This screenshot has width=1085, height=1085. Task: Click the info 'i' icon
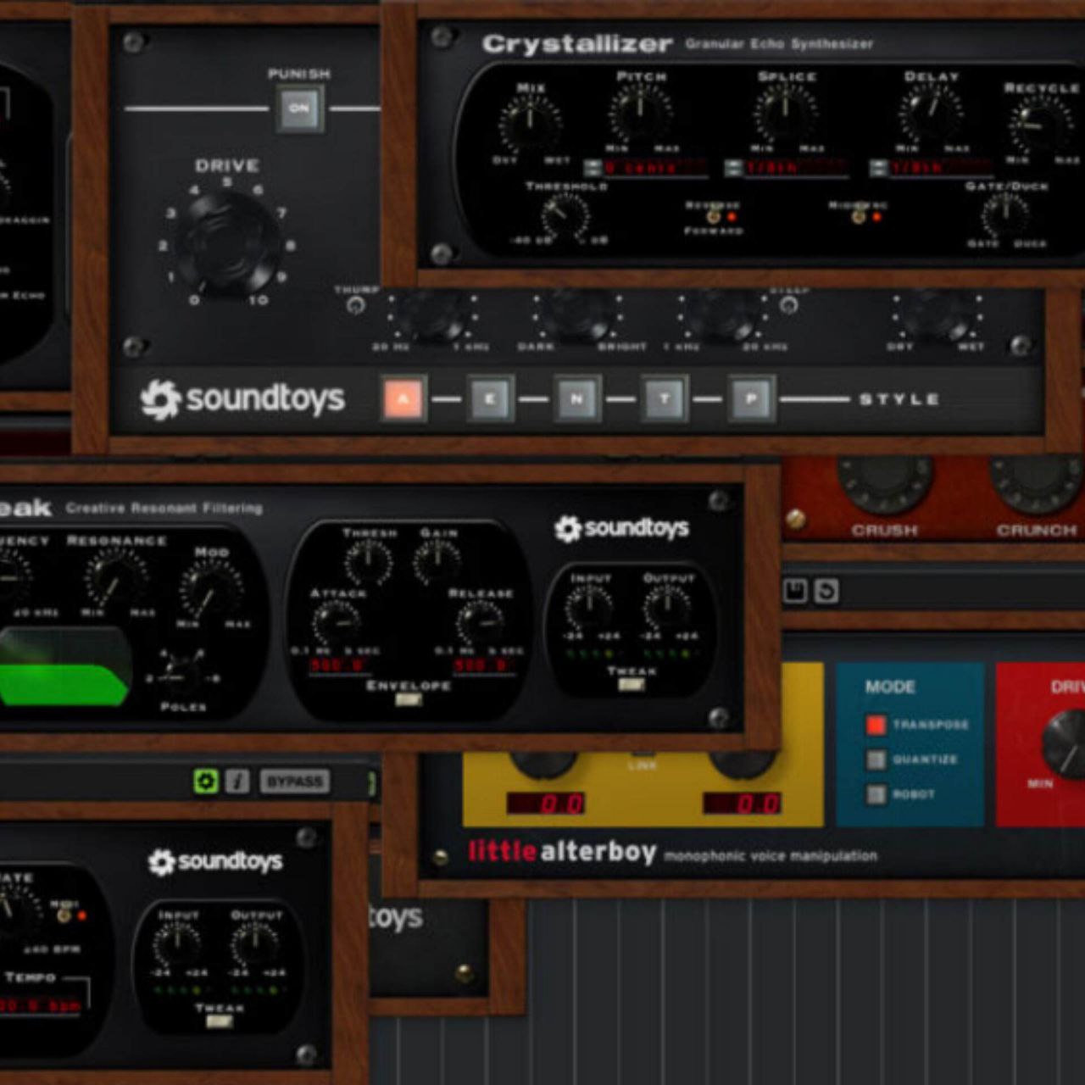(x=238, y=781)
